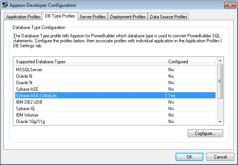
Task: Click the database list scrollbar thumb
Action: click(220, 81)
